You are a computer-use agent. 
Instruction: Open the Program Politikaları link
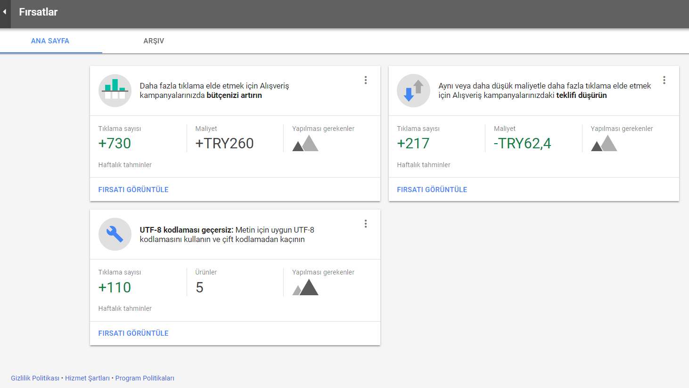click(x=145, y=378)
